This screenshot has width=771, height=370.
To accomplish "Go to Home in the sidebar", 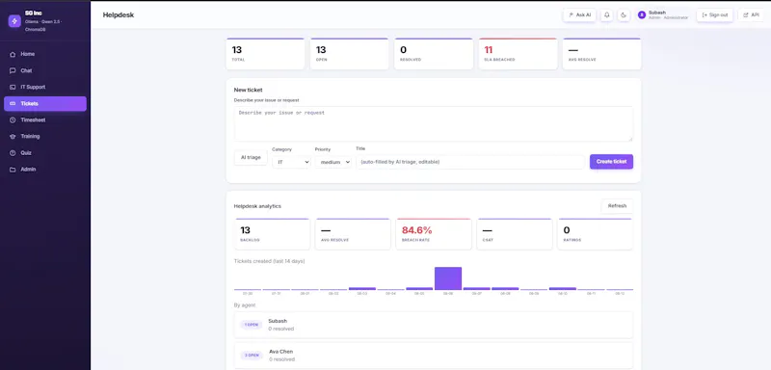I will (45, 54).
